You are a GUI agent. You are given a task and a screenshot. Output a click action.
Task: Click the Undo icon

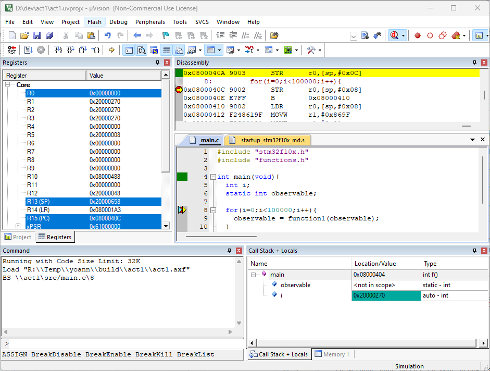coord(107,35)
